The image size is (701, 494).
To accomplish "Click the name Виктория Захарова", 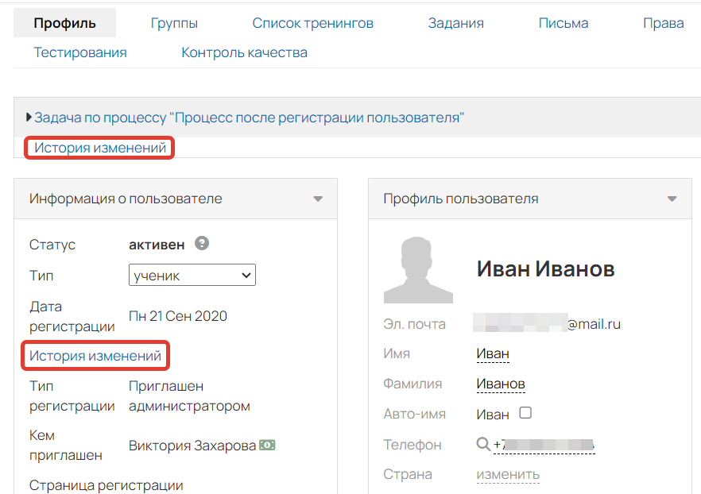I will point(192,446).
